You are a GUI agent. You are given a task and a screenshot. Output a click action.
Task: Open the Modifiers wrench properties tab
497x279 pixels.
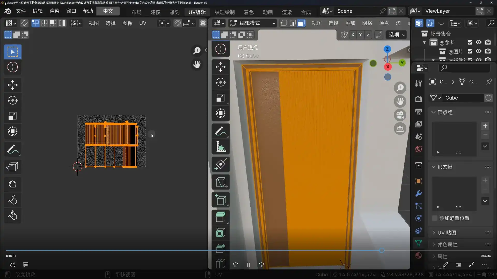(418, 193)
